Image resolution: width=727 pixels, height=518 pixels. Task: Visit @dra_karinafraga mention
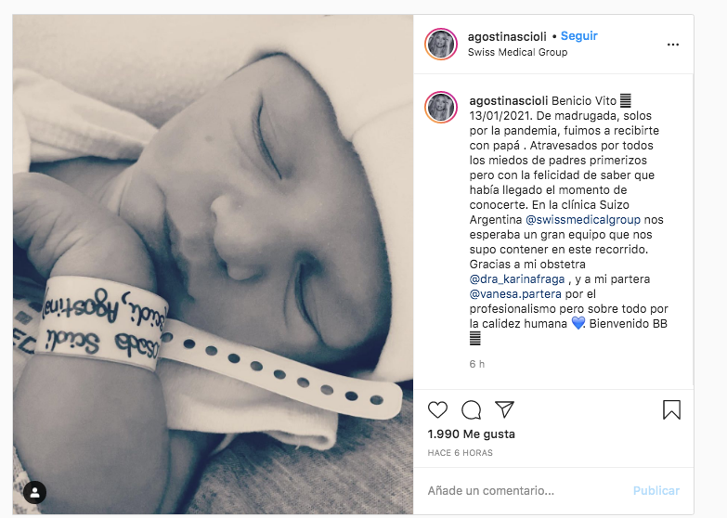tap(517, 278)
